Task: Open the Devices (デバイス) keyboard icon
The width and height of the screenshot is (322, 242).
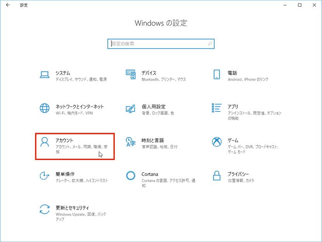Action: click(x=131, y=74)
